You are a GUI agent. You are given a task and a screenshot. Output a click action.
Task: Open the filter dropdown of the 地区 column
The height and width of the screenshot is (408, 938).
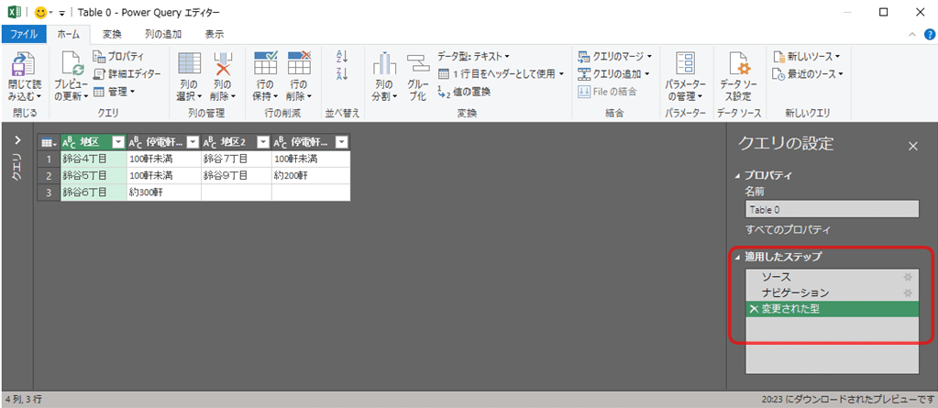pos(118,142)
